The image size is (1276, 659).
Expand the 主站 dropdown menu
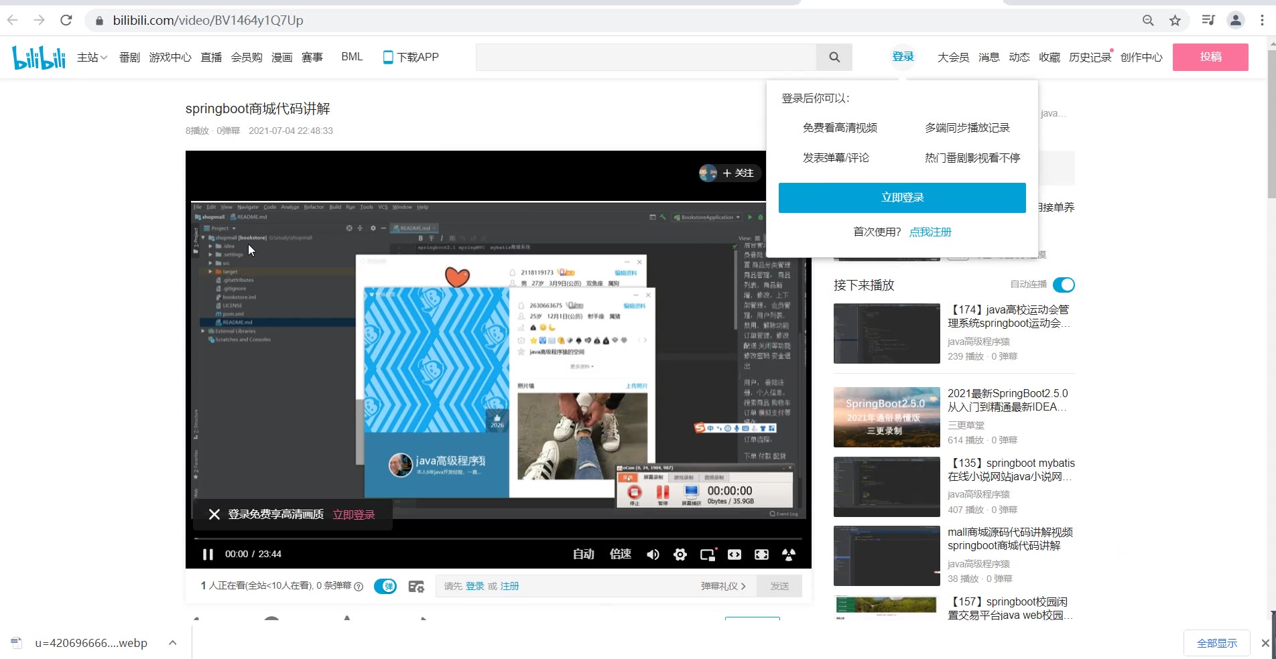click(92, 58)
